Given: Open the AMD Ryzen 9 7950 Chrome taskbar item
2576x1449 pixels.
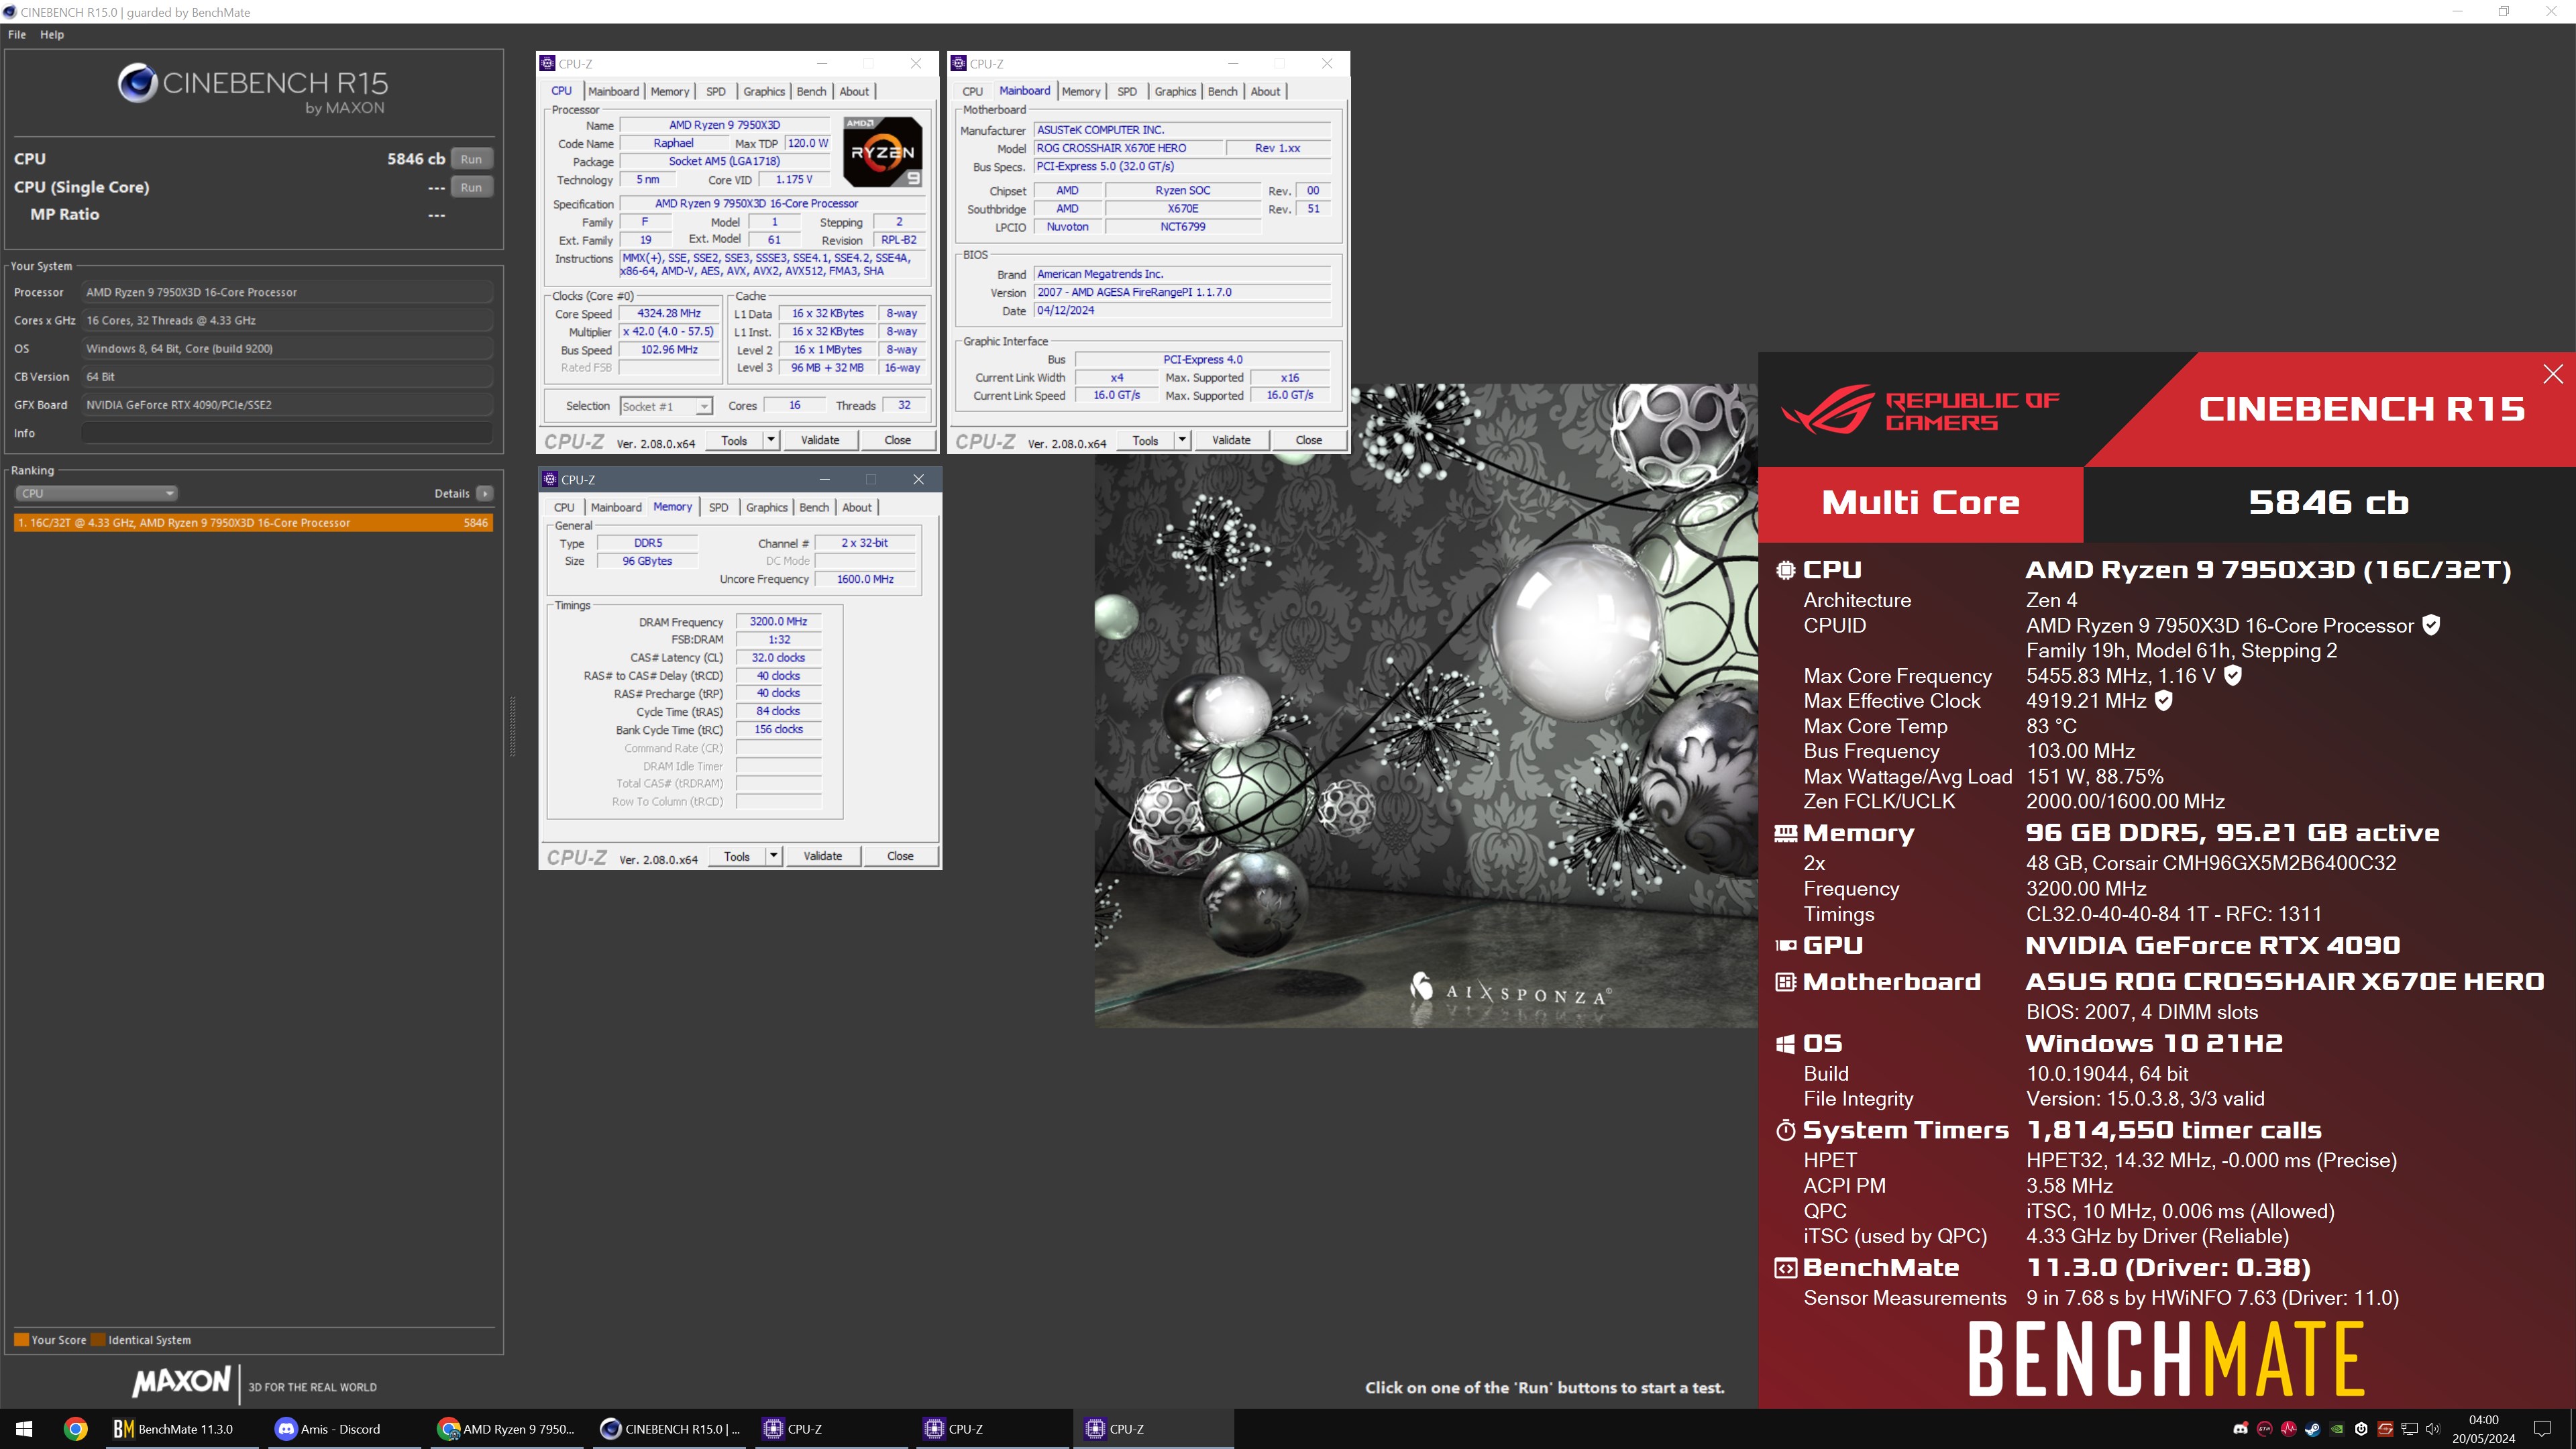Looking at the screenshot, I should click(x=508, y=1429).
